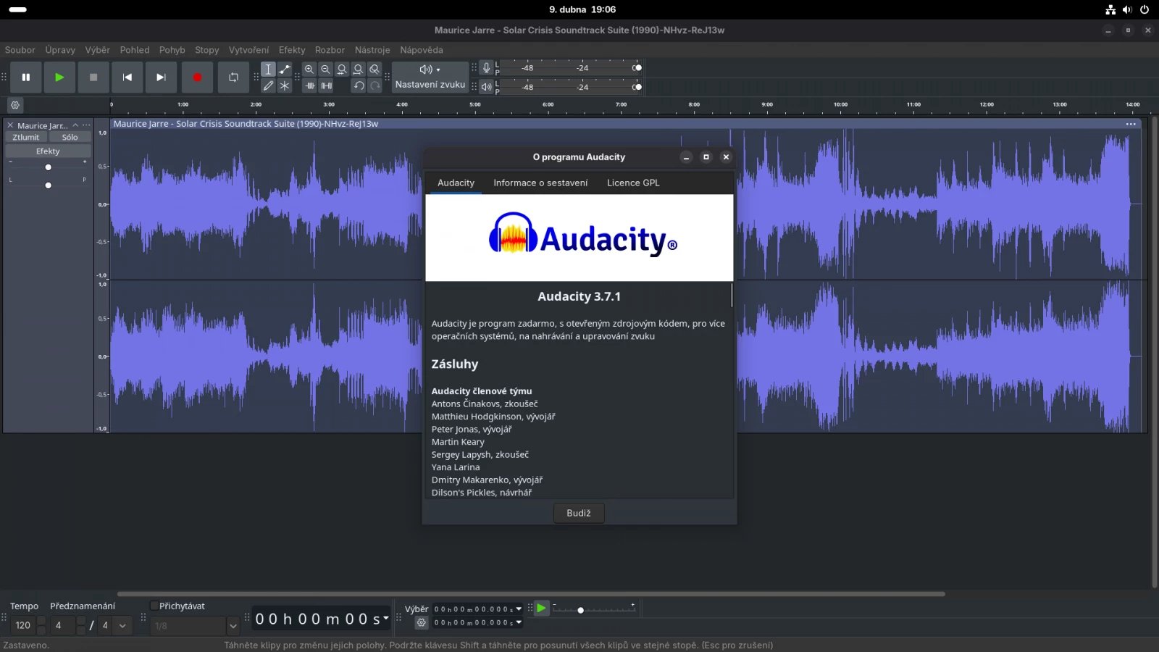
Task: Open the Pohled menu
Action: point(135,50)
